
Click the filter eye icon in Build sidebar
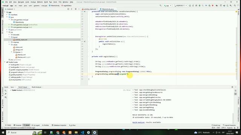[x=6, y=97]
